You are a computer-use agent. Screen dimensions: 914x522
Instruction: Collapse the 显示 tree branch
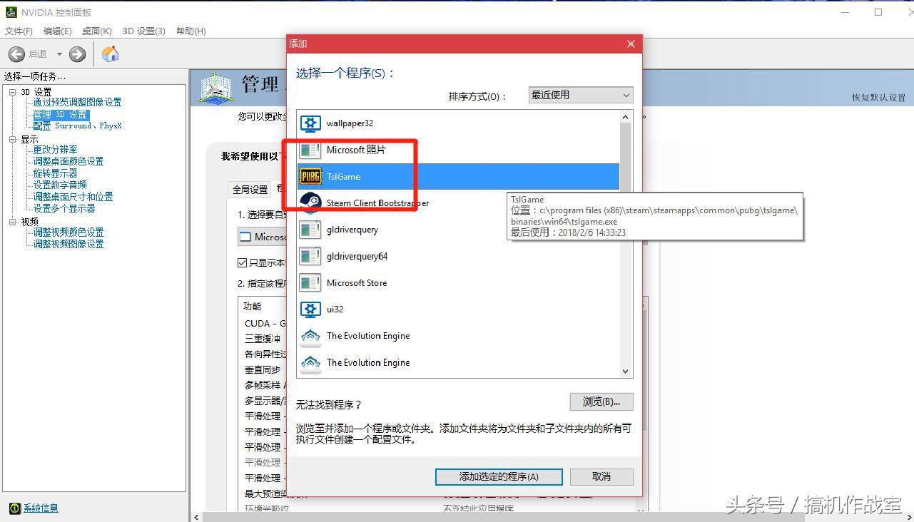13,138
